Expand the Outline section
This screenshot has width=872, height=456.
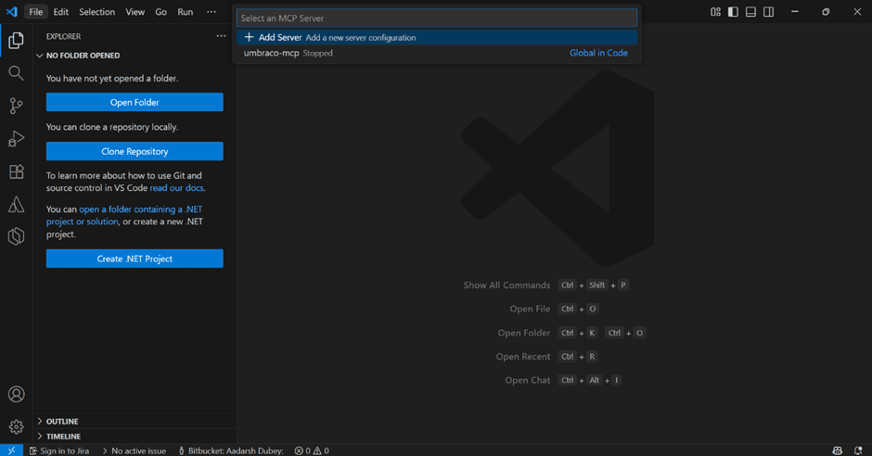(62, 421)
